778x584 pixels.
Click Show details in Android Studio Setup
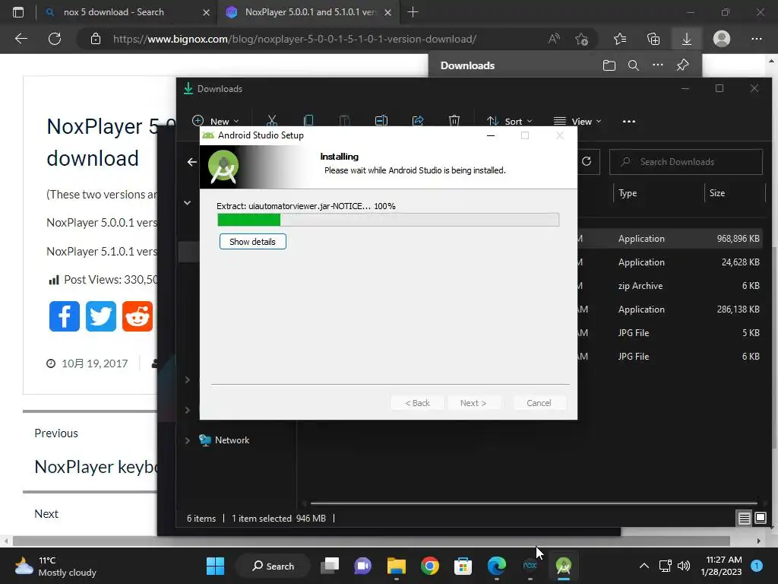pyautogui.click(x=252, y=241)
